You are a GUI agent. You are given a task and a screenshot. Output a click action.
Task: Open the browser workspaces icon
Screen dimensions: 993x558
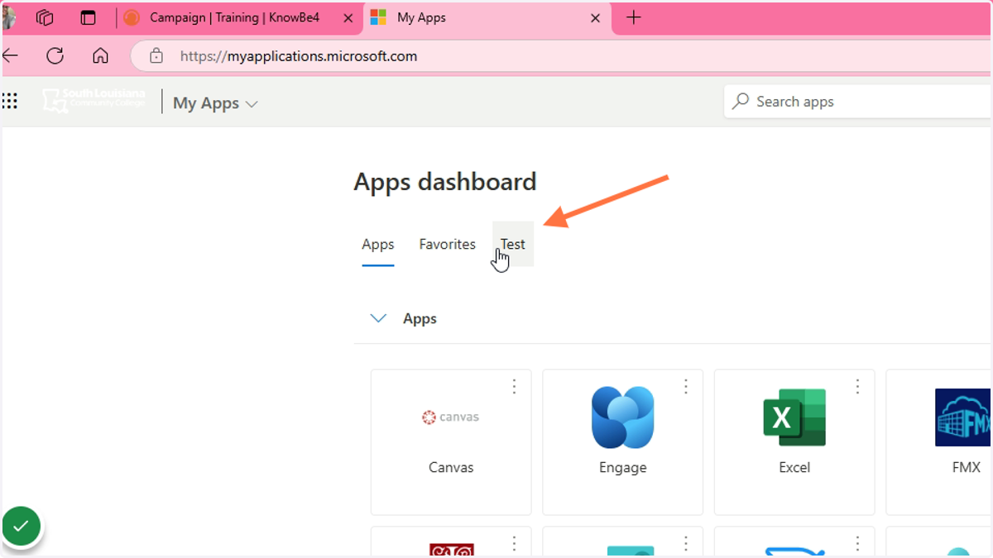tap(46, 17)
